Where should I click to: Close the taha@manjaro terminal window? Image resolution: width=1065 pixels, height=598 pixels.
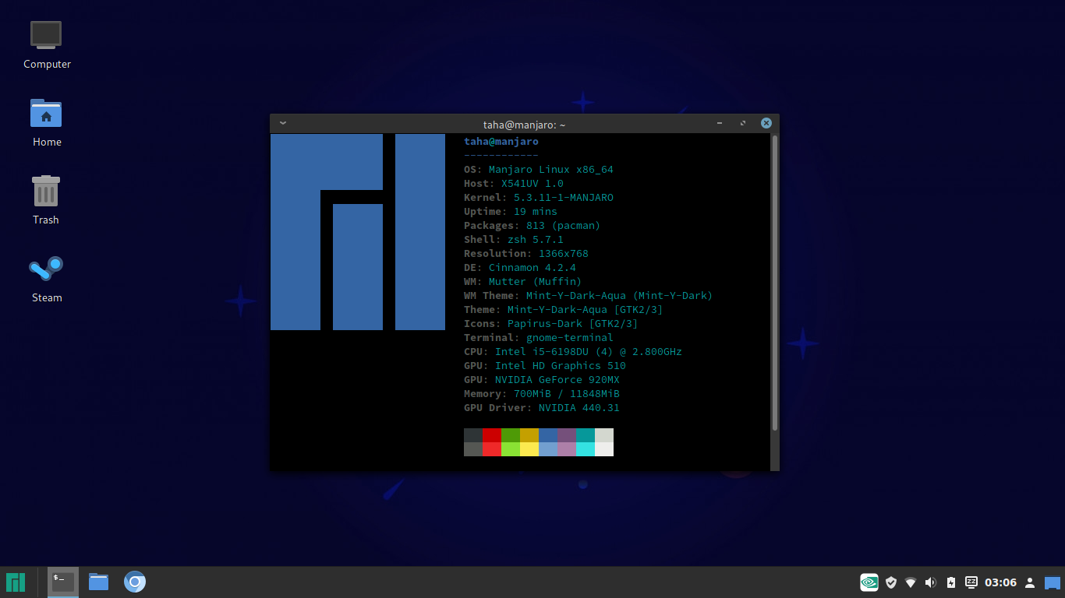coord(766,123)
